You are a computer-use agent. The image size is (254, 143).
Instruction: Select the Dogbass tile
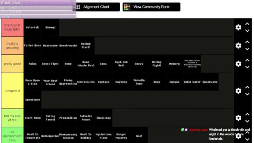point(104,82)
